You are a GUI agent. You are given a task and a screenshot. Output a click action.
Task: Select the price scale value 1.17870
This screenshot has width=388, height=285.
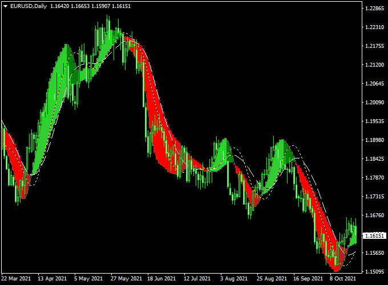[x=375, y=177]
